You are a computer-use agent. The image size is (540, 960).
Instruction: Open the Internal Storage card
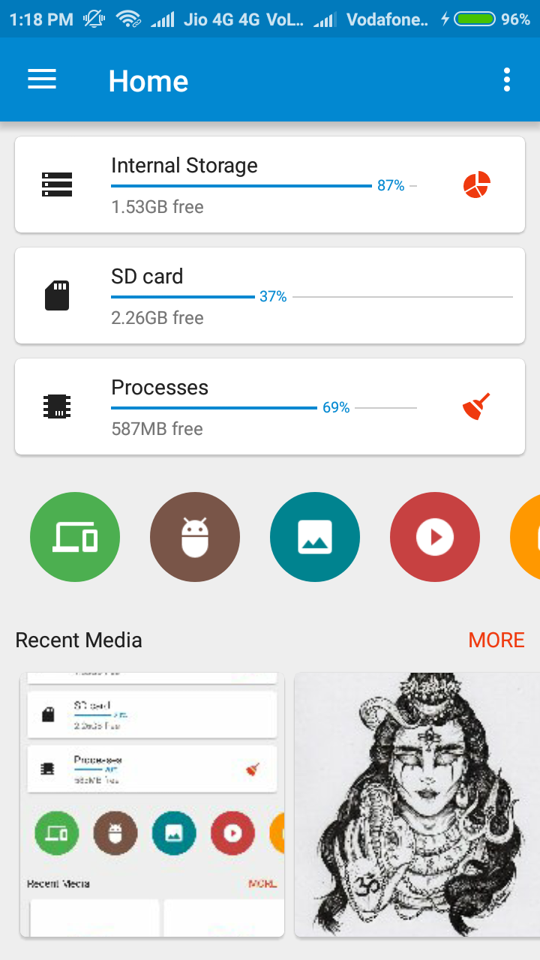pyautogui.click(x=270, y=184)
